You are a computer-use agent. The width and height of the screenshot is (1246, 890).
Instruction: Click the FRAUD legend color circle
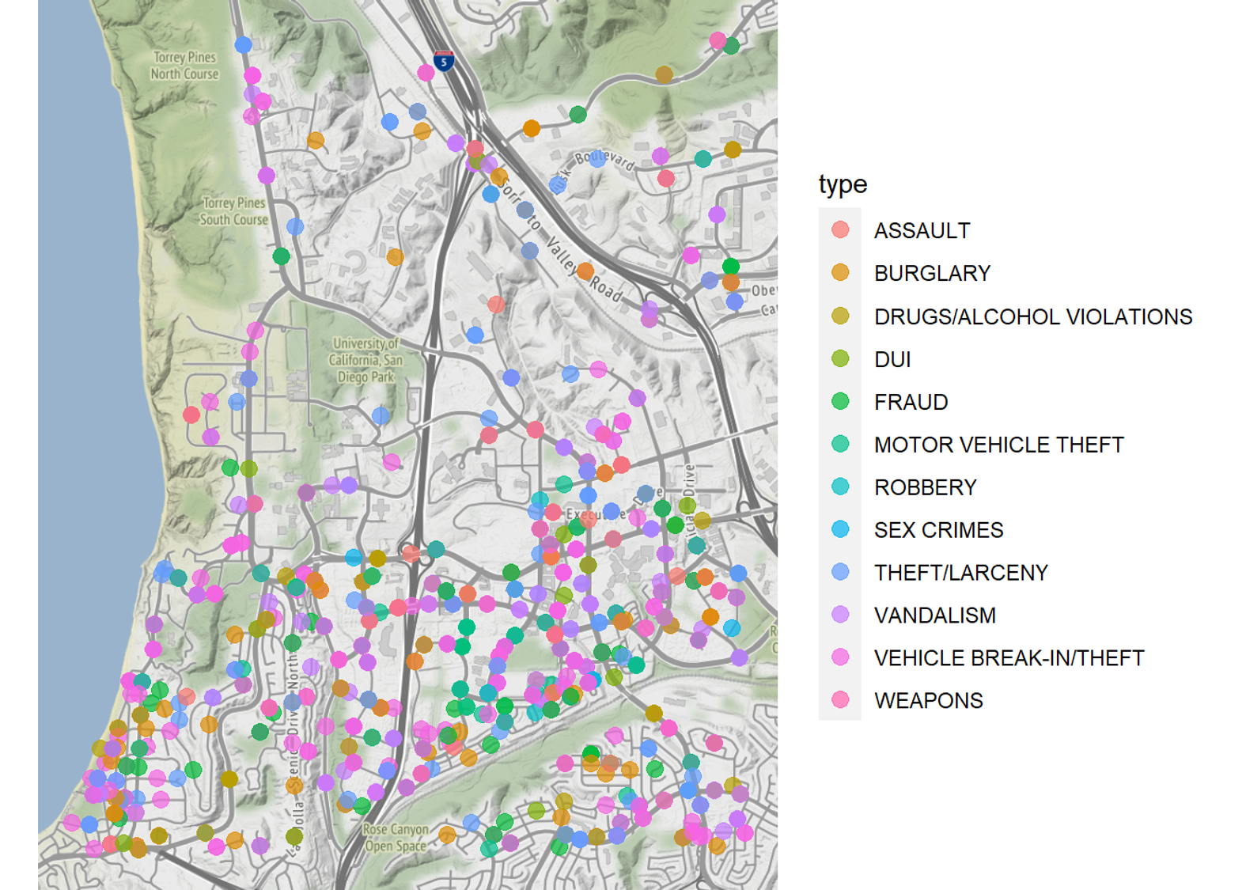[x=840, y=402]
